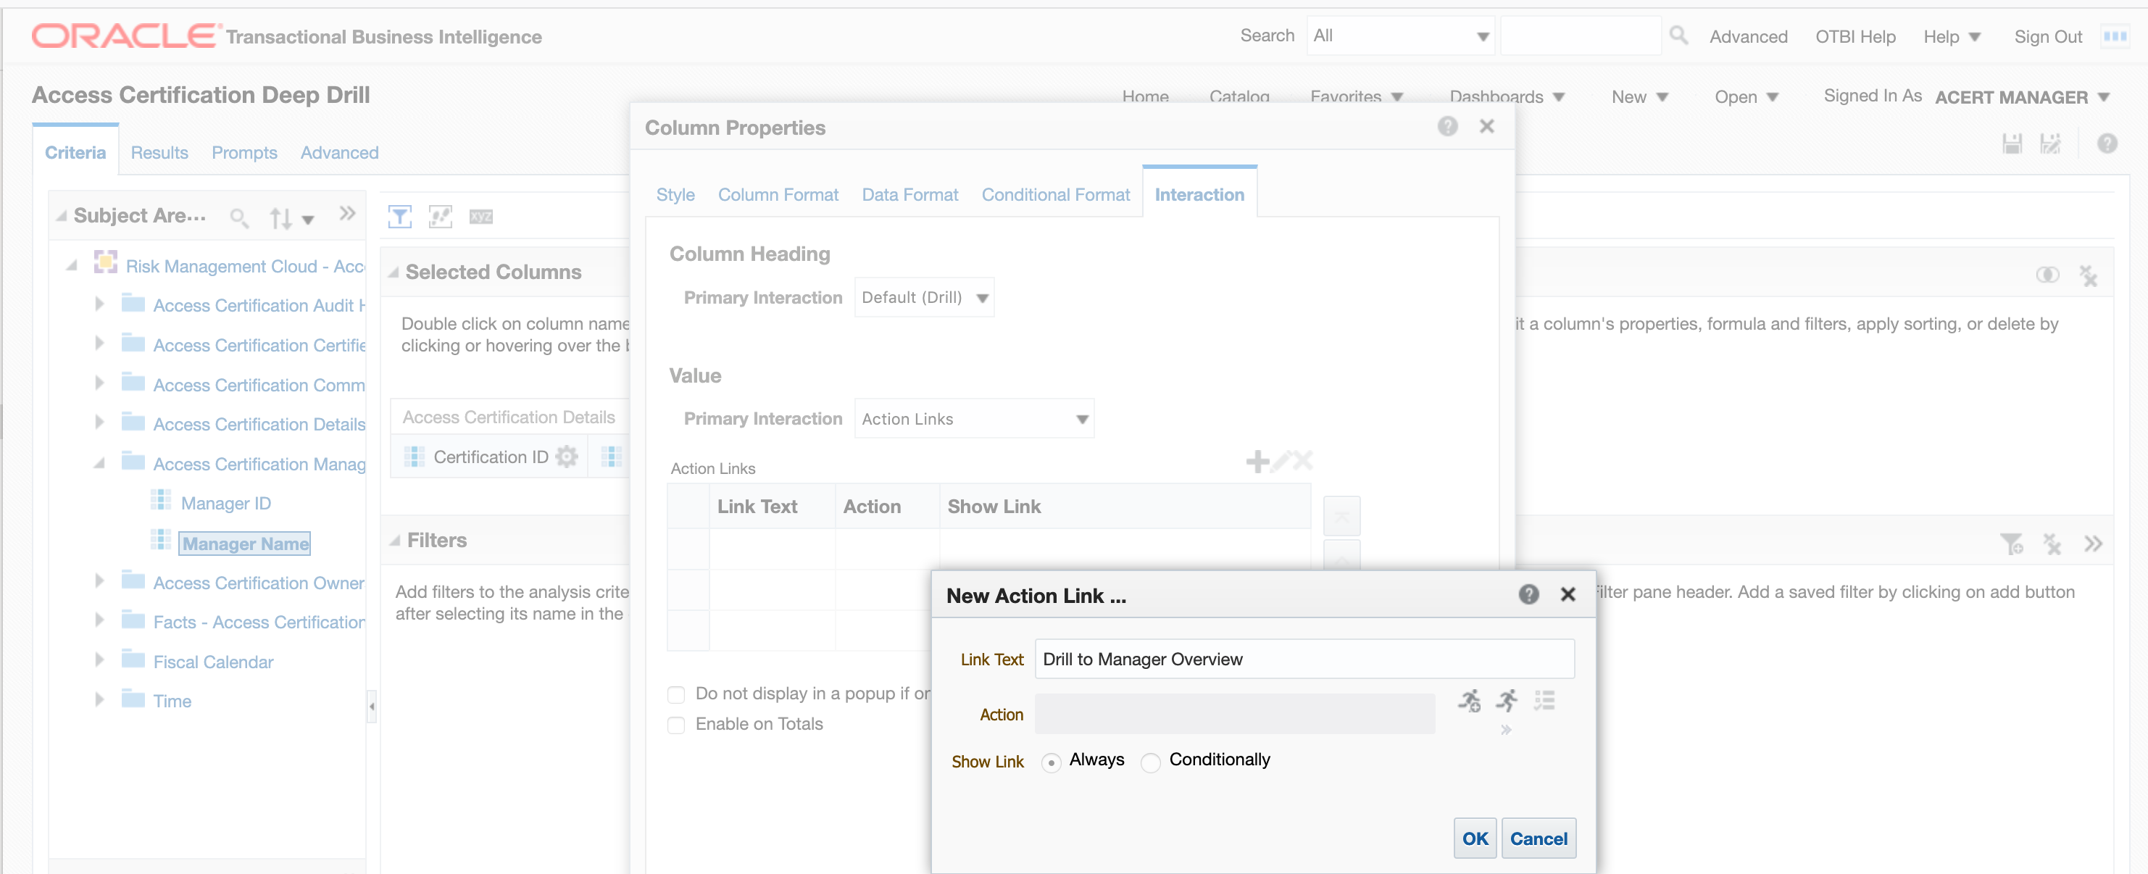Click the help icon in New Action Link

[x=1528, y=594]
